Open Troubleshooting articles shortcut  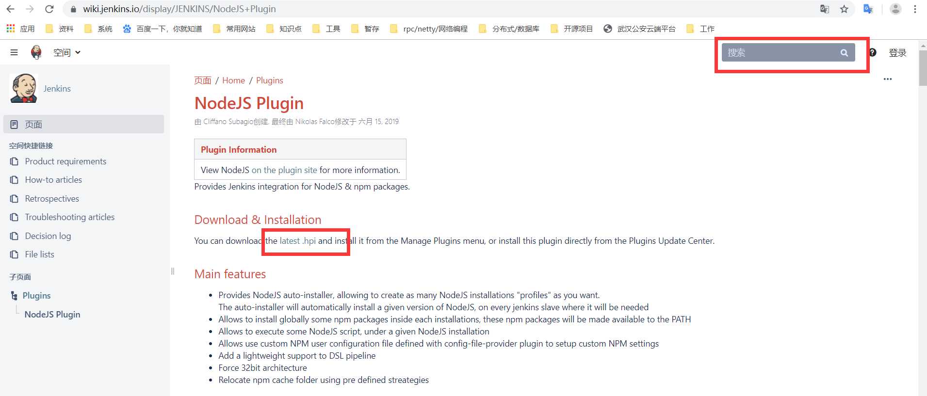point(70,217)
